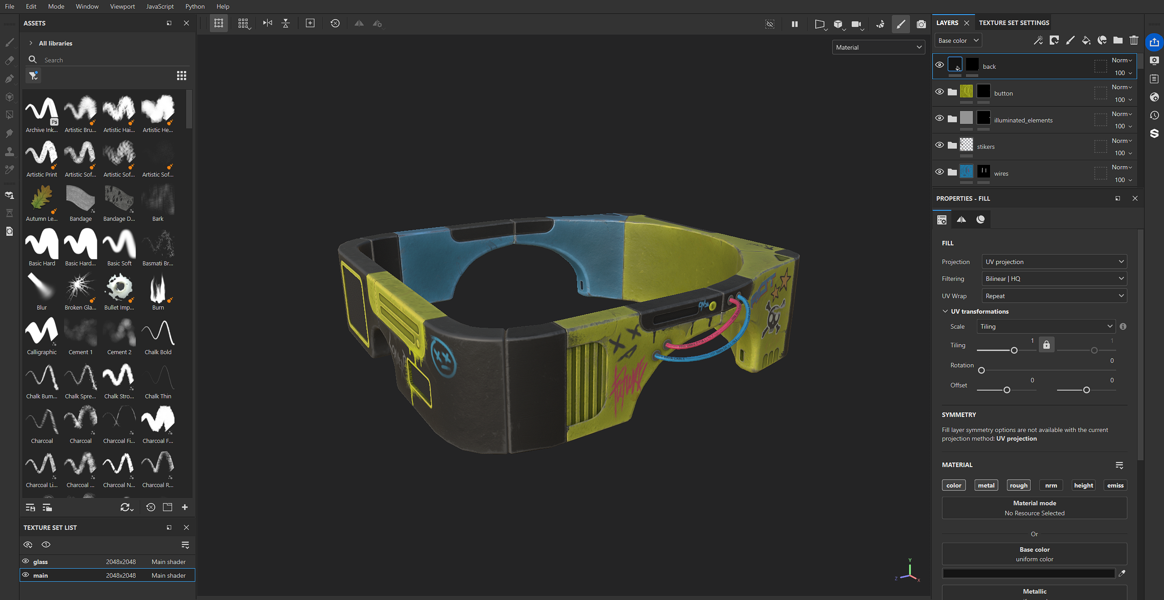
Task: Switch to the Texture Set Settings tab
Action: 1014,23
